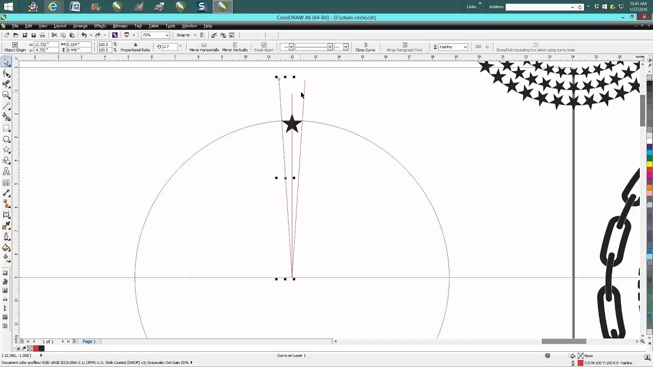The height and width of the screenshot is (367, 653).
Task: Open the end arrowhead dropdown
Action: click(x=346, y=47)
